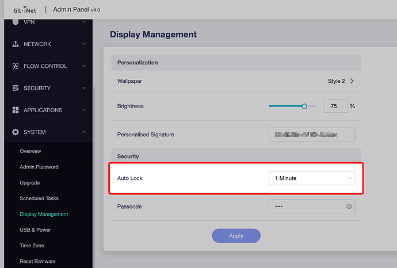This screenshot has height=268, width=397.
Task: Click the SECURITY menu label
Action: click(37, 88)
